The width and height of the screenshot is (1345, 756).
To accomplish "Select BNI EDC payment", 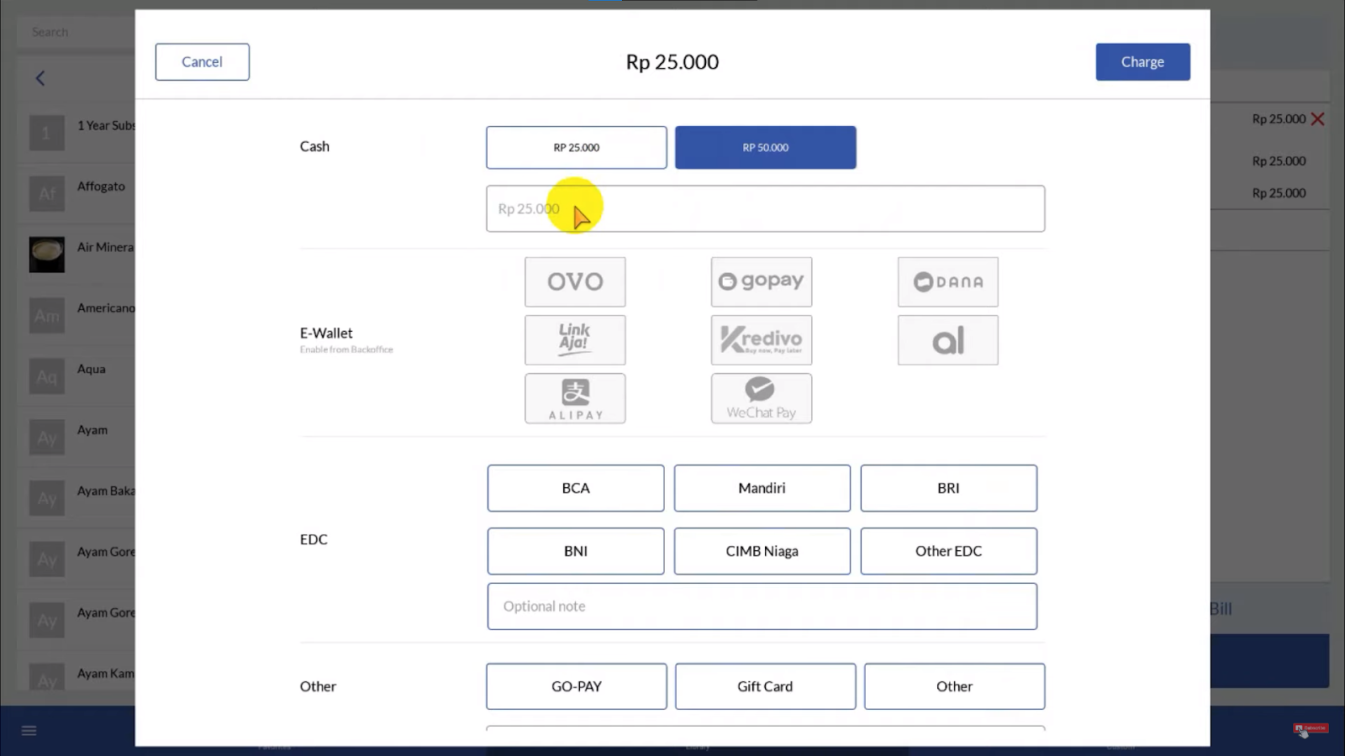I will (576, 551).
